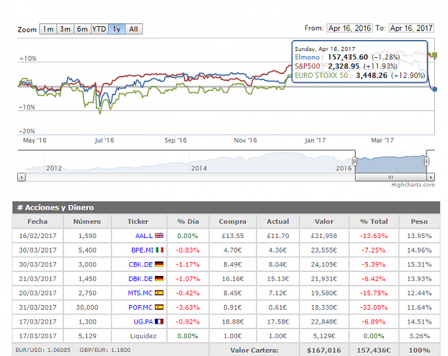
Task: Click the Peso column header
Action: [419, 221]
